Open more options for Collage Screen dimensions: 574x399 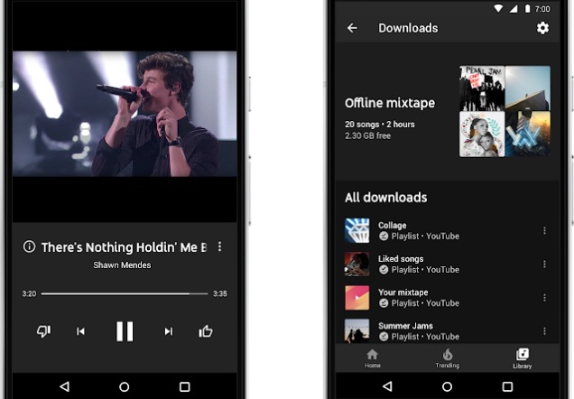544,230
